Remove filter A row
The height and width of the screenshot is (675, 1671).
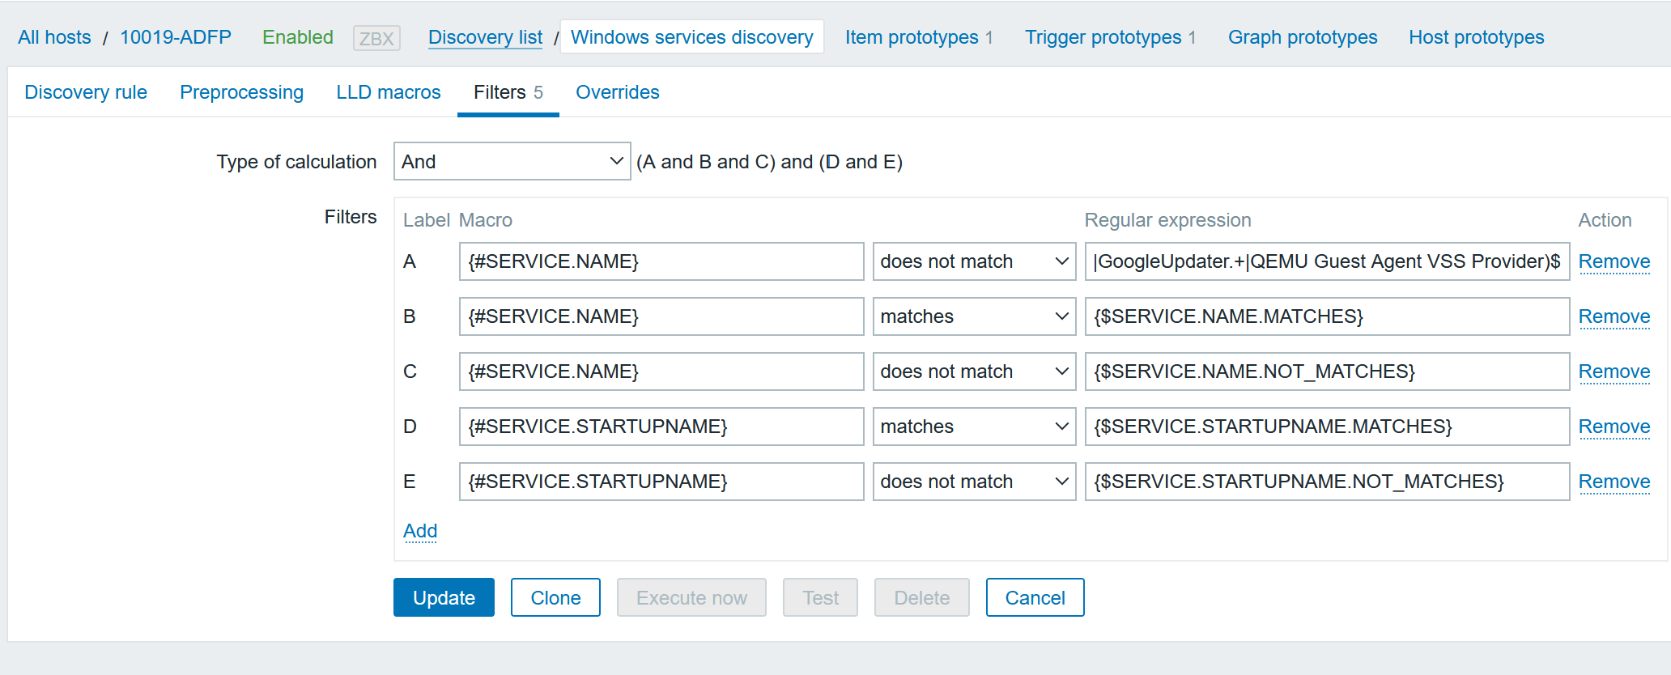[1614, 261]
